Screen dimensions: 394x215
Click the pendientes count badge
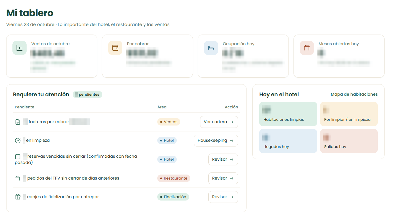87,95
